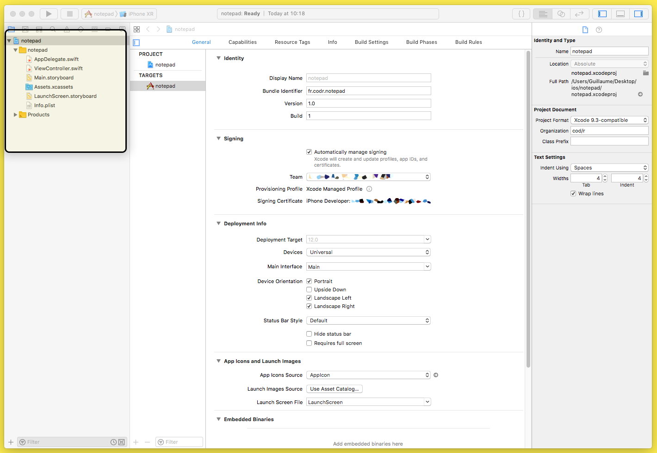Toggle the Debug area visibility
This screenshot has width=657, height=453.
coord(620,14)
